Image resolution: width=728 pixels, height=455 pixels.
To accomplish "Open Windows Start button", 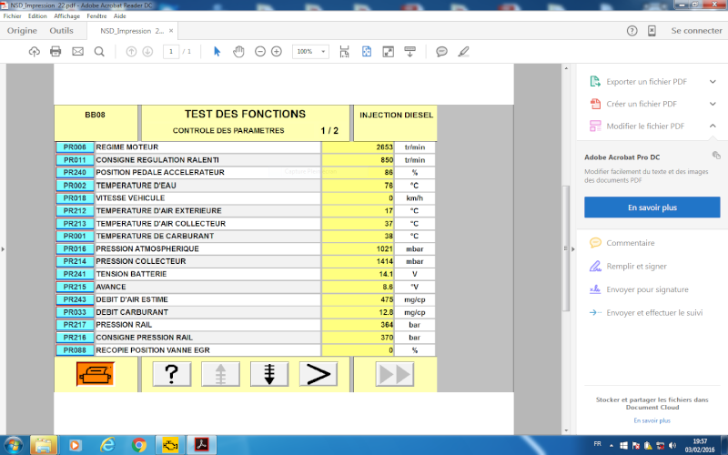I will pos(13,445).
